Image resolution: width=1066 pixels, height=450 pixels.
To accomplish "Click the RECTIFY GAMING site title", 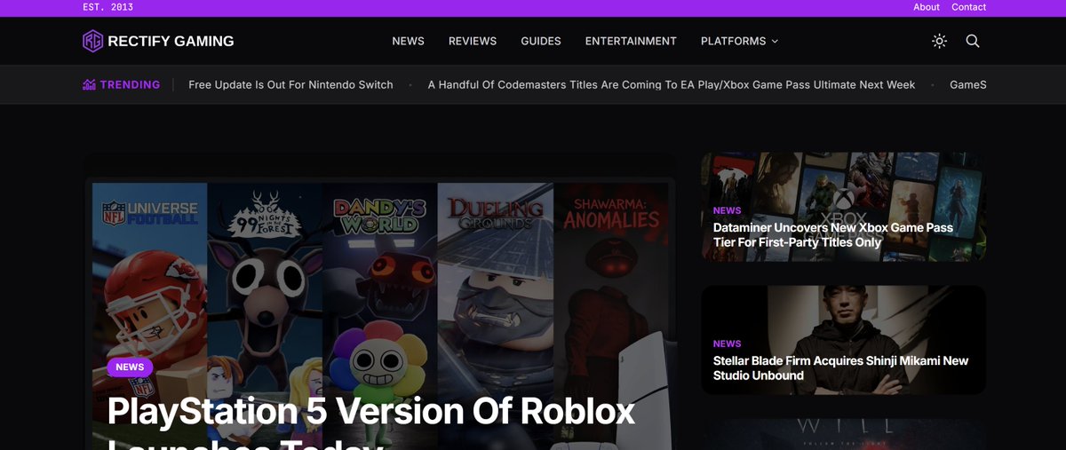I will [x=171, y=41].
